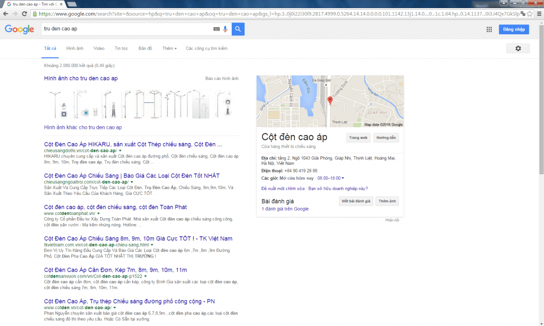Click the secure padlock icon

coord(35,14)
